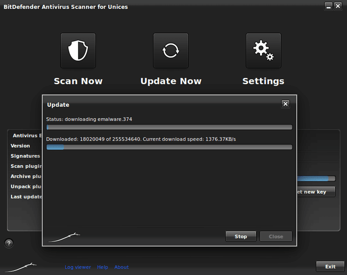Open Settings via the gears icon

263,51
